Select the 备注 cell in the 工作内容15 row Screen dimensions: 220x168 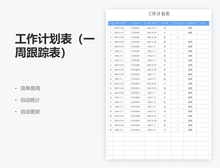tap(203, 93)
